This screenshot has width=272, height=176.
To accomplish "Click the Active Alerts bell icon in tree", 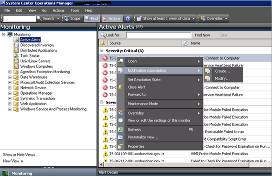I will (x=16, y=40).
